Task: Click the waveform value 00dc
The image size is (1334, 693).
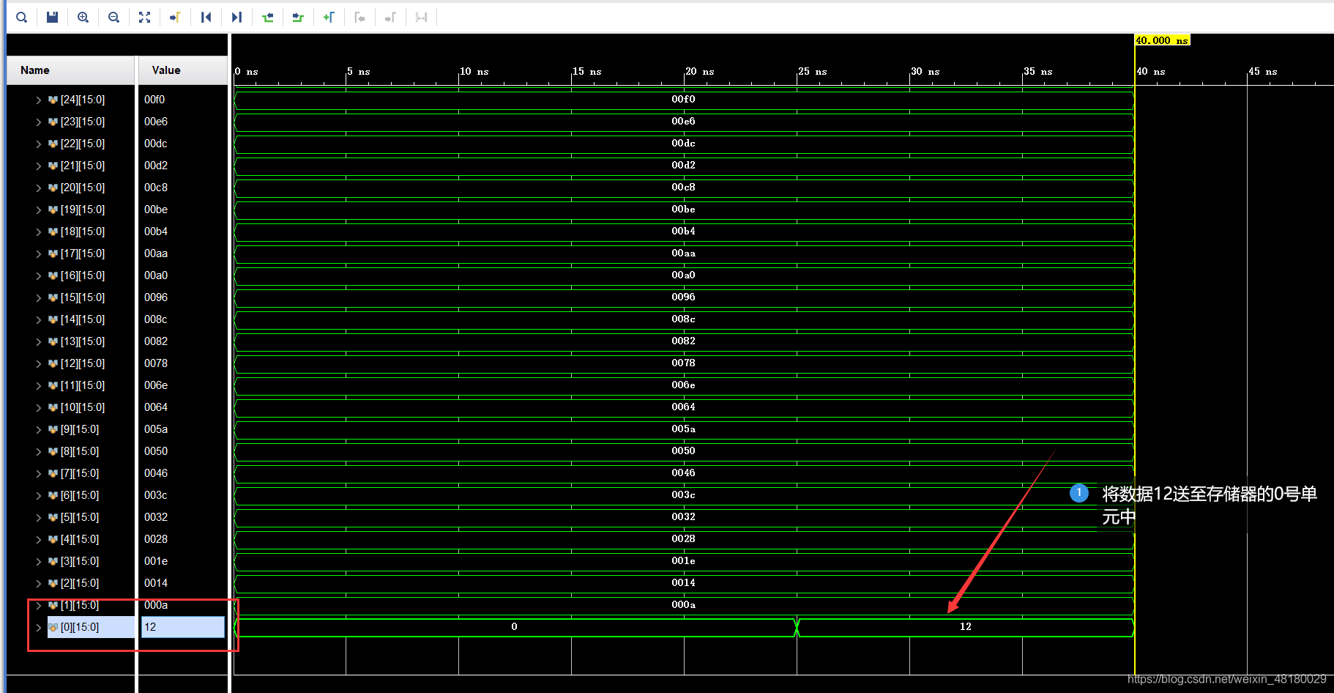Action: 684,144
